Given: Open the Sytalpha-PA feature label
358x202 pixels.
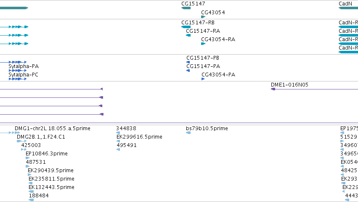Looking at the screenshot, I should pos(24,66).
